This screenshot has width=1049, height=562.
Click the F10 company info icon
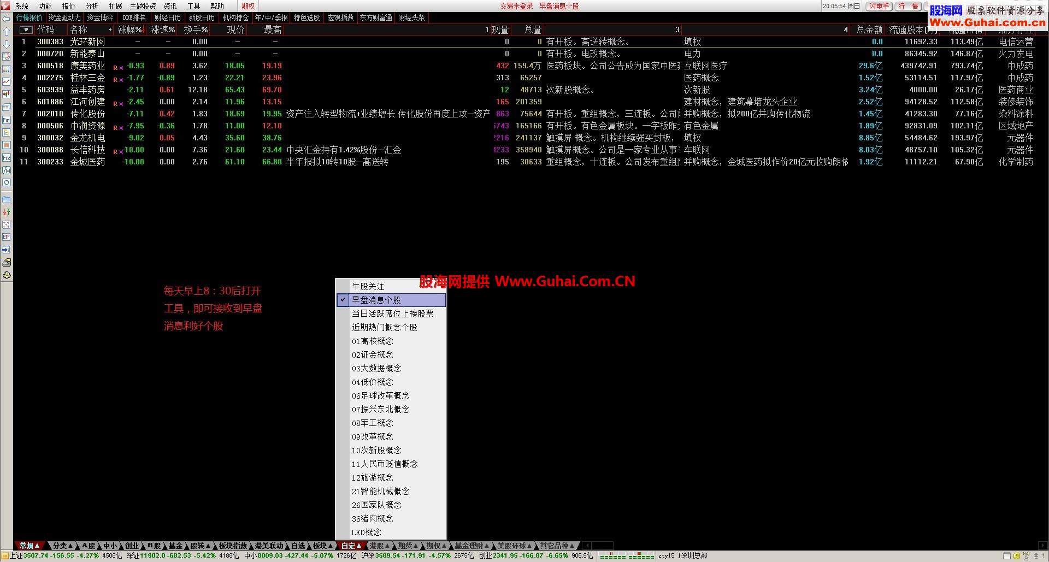pos(7,120)
